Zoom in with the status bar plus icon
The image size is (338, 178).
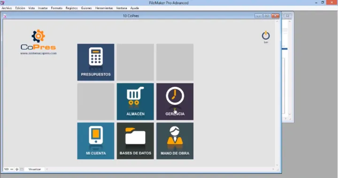17,169
